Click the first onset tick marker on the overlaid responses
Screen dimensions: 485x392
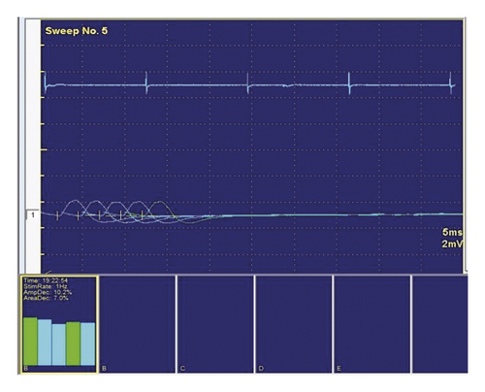(57, 216)
